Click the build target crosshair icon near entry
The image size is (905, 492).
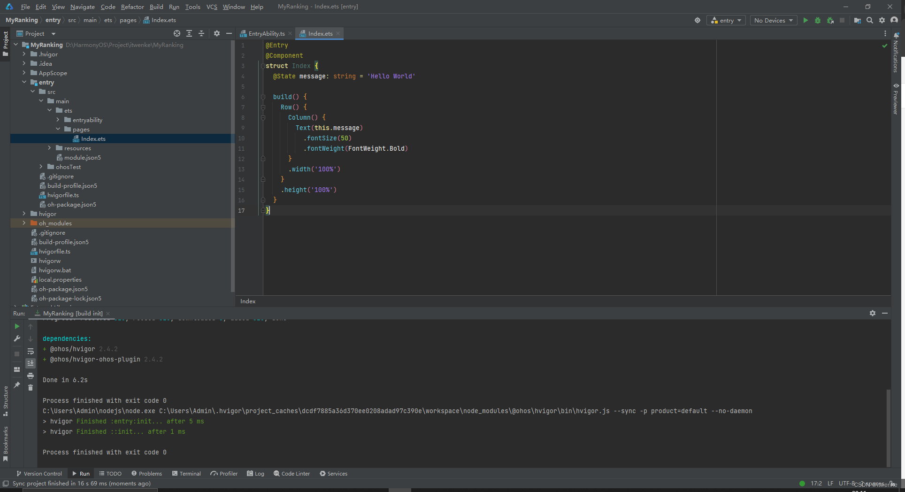pyautogui.click(x=698, y=20)
